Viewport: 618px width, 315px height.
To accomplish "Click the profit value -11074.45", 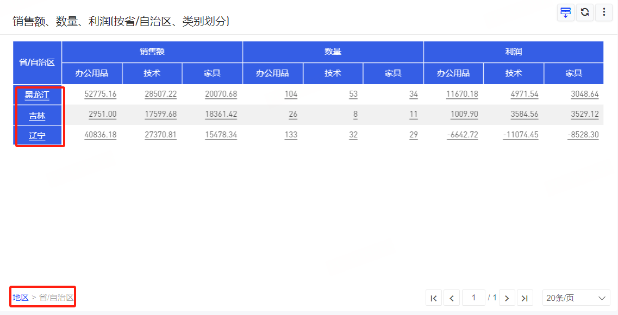I will tap(520, 135).
